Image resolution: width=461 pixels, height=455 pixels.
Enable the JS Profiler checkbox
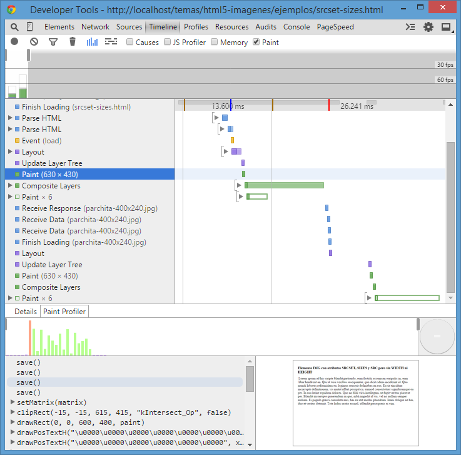[168, 43]
